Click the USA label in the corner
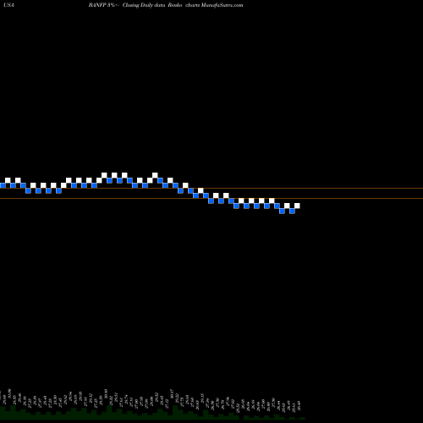 [8, 5]
